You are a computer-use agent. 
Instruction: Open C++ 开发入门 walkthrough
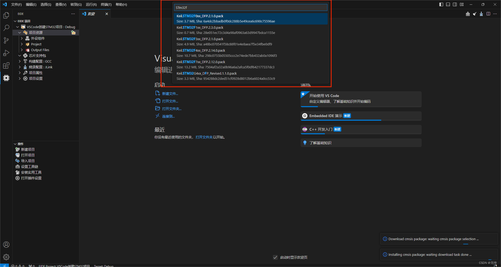361,130
